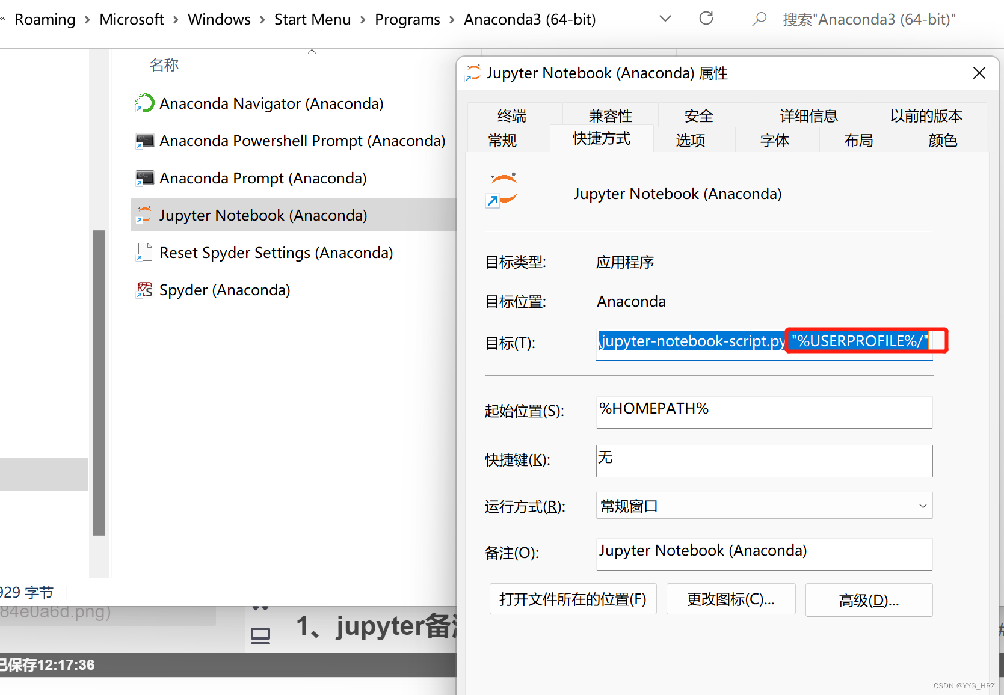The width and height of the screenshot is (1004, 695).
Task: Click Windows in the address breadcrumb
Action: coord(219,19)
